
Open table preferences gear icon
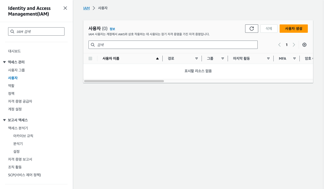tap(304, 45)
